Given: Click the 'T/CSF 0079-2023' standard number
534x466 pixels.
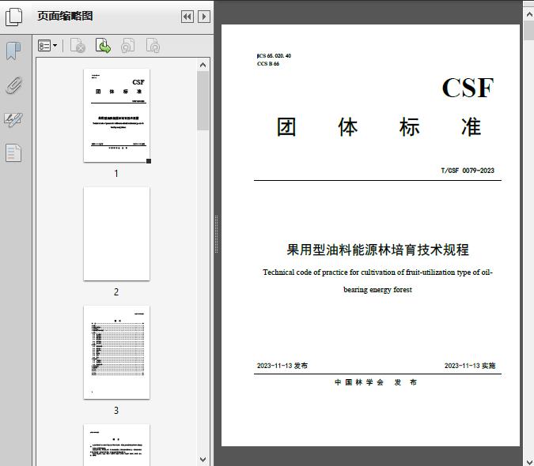Looking at the screenshot, I should tap(468, 171).
